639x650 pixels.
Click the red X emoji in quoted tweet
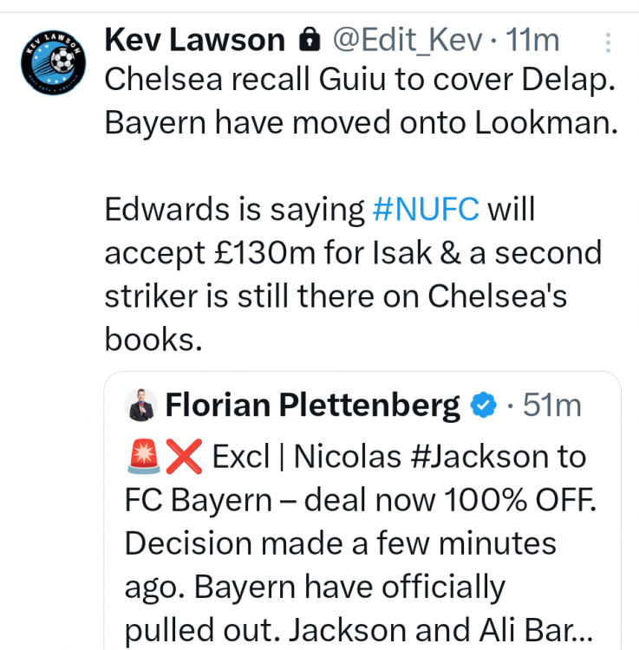(x=184, y=457)
